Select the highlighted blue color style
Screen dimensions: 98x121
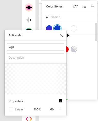coord(57,27)
